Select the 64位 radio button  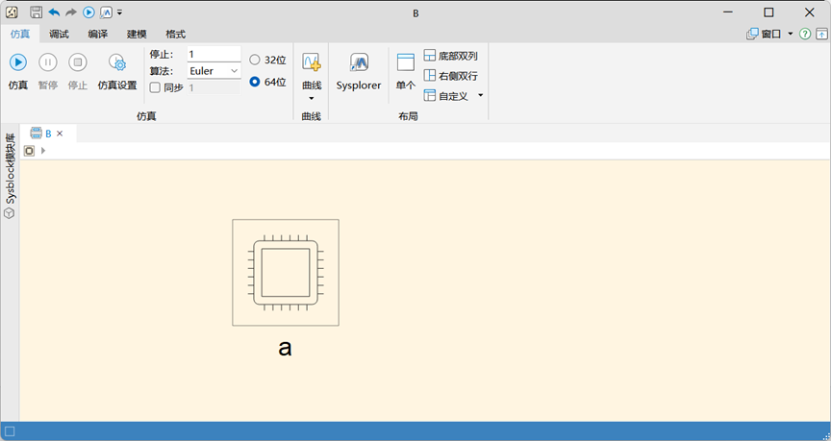254,82
